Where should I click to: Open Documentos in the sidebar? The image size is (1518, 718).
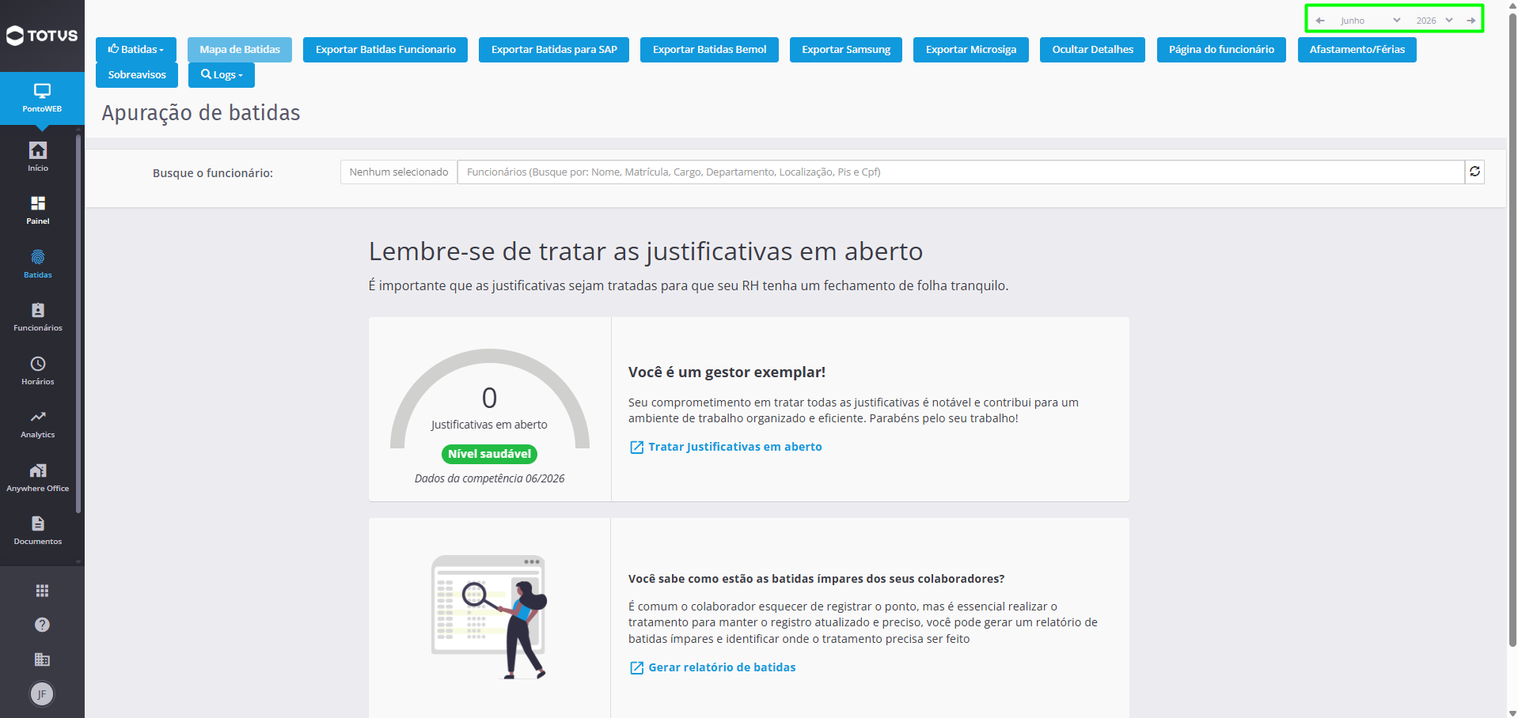tap(38, 531)
